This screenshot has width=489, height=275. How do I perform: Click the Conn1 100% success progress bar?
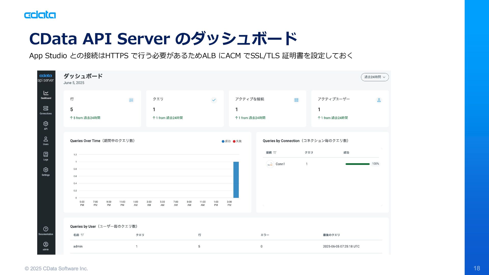coord(357,164)
